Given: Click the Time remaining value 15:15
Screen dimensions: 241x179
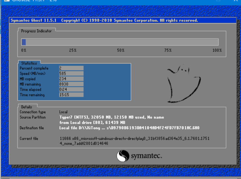Looking at the screenshot, I should point(71,95).
